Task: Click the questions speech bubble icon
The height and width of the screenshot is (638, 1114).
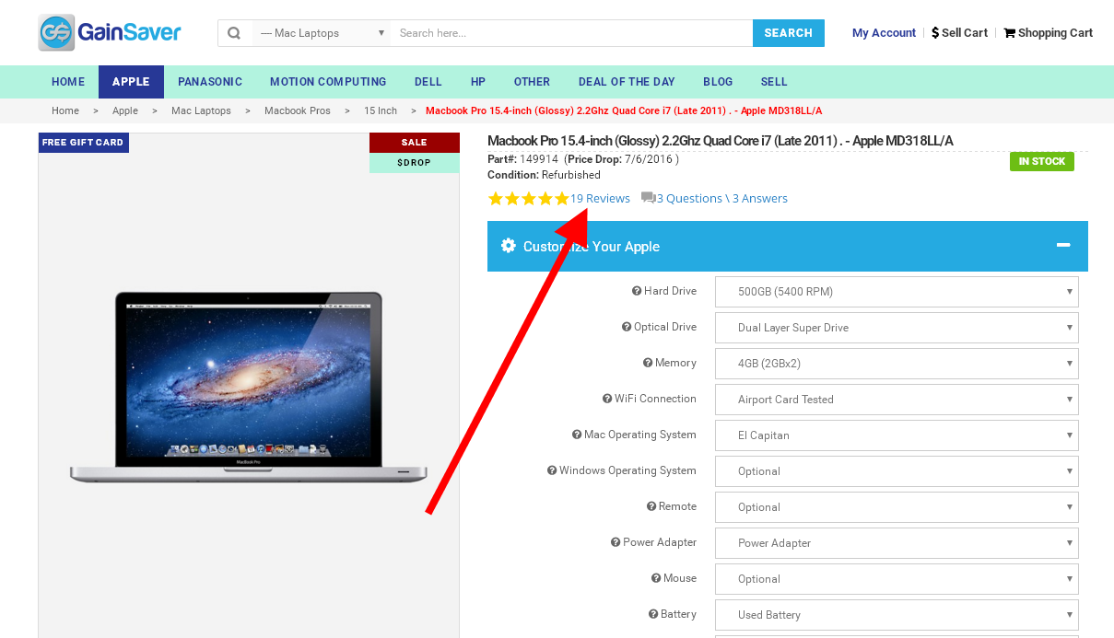Action: (x=649, y=198)
